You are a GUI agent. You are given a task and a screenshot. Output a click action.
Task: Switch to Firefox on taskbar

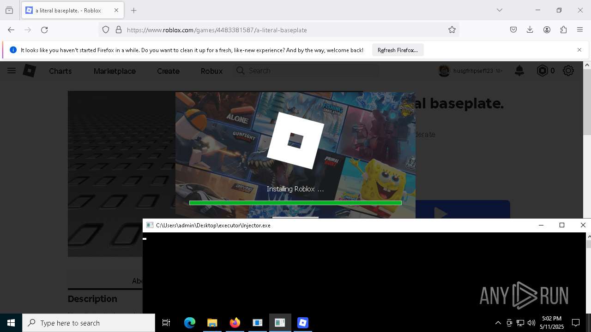(x=235, y=323)
